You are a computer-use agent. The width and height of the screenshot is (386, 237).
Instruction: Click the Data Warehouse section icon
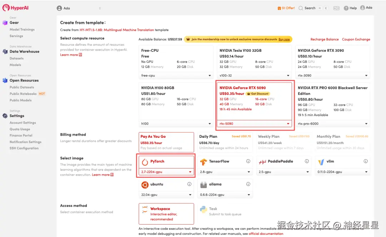pyautogui.click(x=5, y=52)
